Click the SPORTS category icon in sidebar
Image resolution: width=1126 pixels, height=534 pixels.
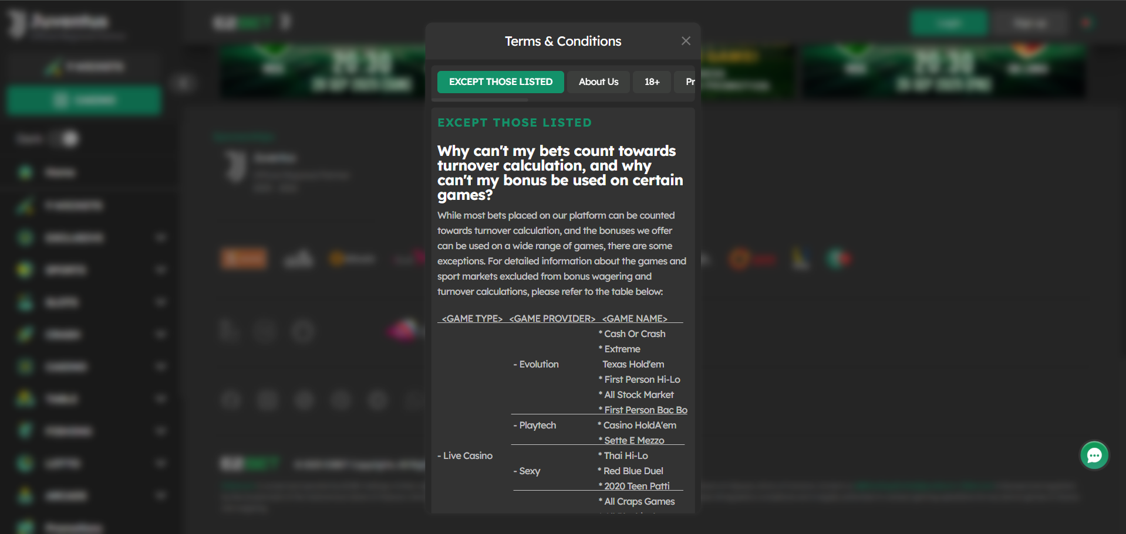pos(25,270)
